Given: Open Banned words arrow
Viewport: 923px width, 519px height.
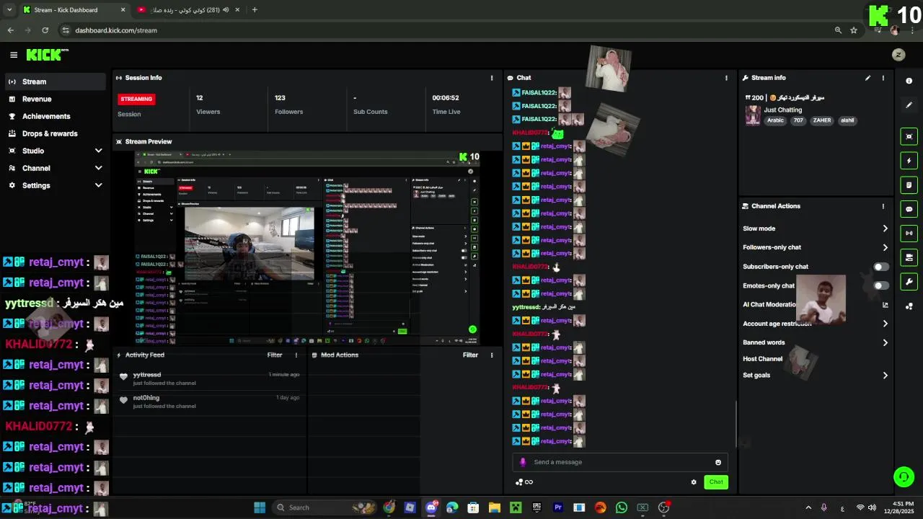Looking at the screenshot, I should [x=886, y=342].
